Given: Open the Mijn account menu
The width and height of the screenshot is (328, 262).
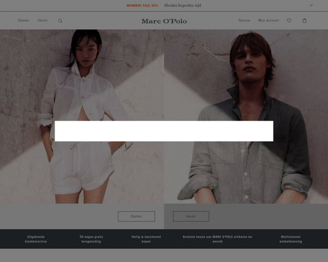Looking at the screenshot, I should point(268,20).
